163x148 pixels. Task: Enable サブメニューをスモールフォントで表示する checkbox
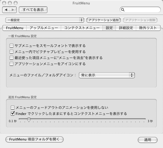[12, 46]
